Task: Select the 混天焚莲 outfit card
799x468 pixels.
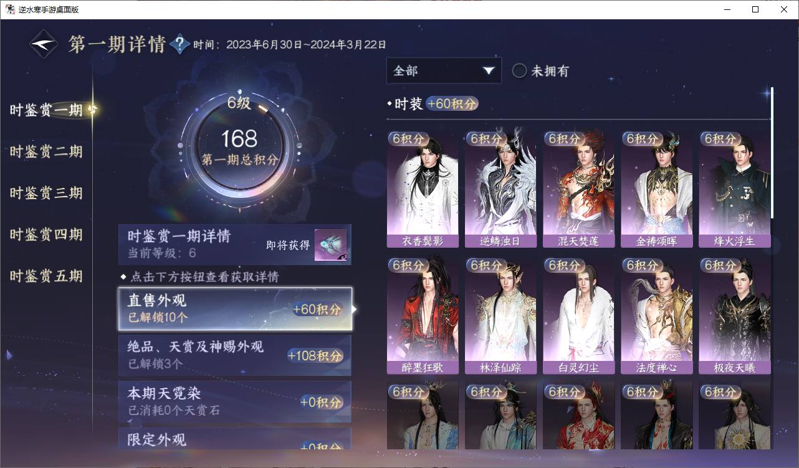Action: click(578, 190)
